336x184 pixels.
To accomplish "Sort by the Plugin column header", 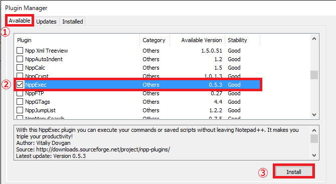I will 77,40.
